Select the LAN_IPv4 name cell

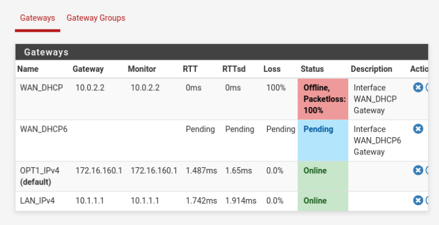pos(43,201)
